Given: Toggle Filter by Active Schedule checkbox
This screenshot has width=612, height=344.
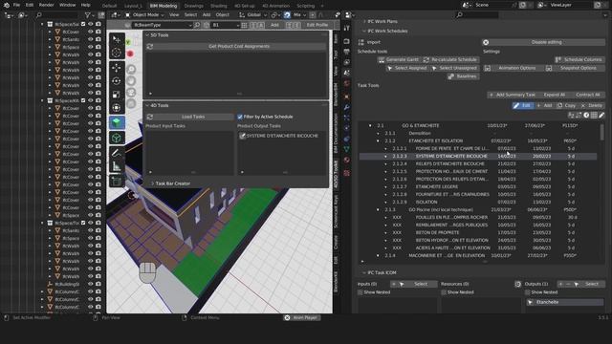Looking at the screenshot, I should (x=240, y=117).
